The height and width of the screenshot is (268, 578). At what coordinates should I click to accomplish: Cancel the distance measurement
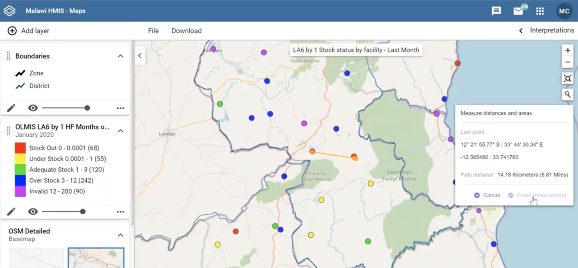487,195
